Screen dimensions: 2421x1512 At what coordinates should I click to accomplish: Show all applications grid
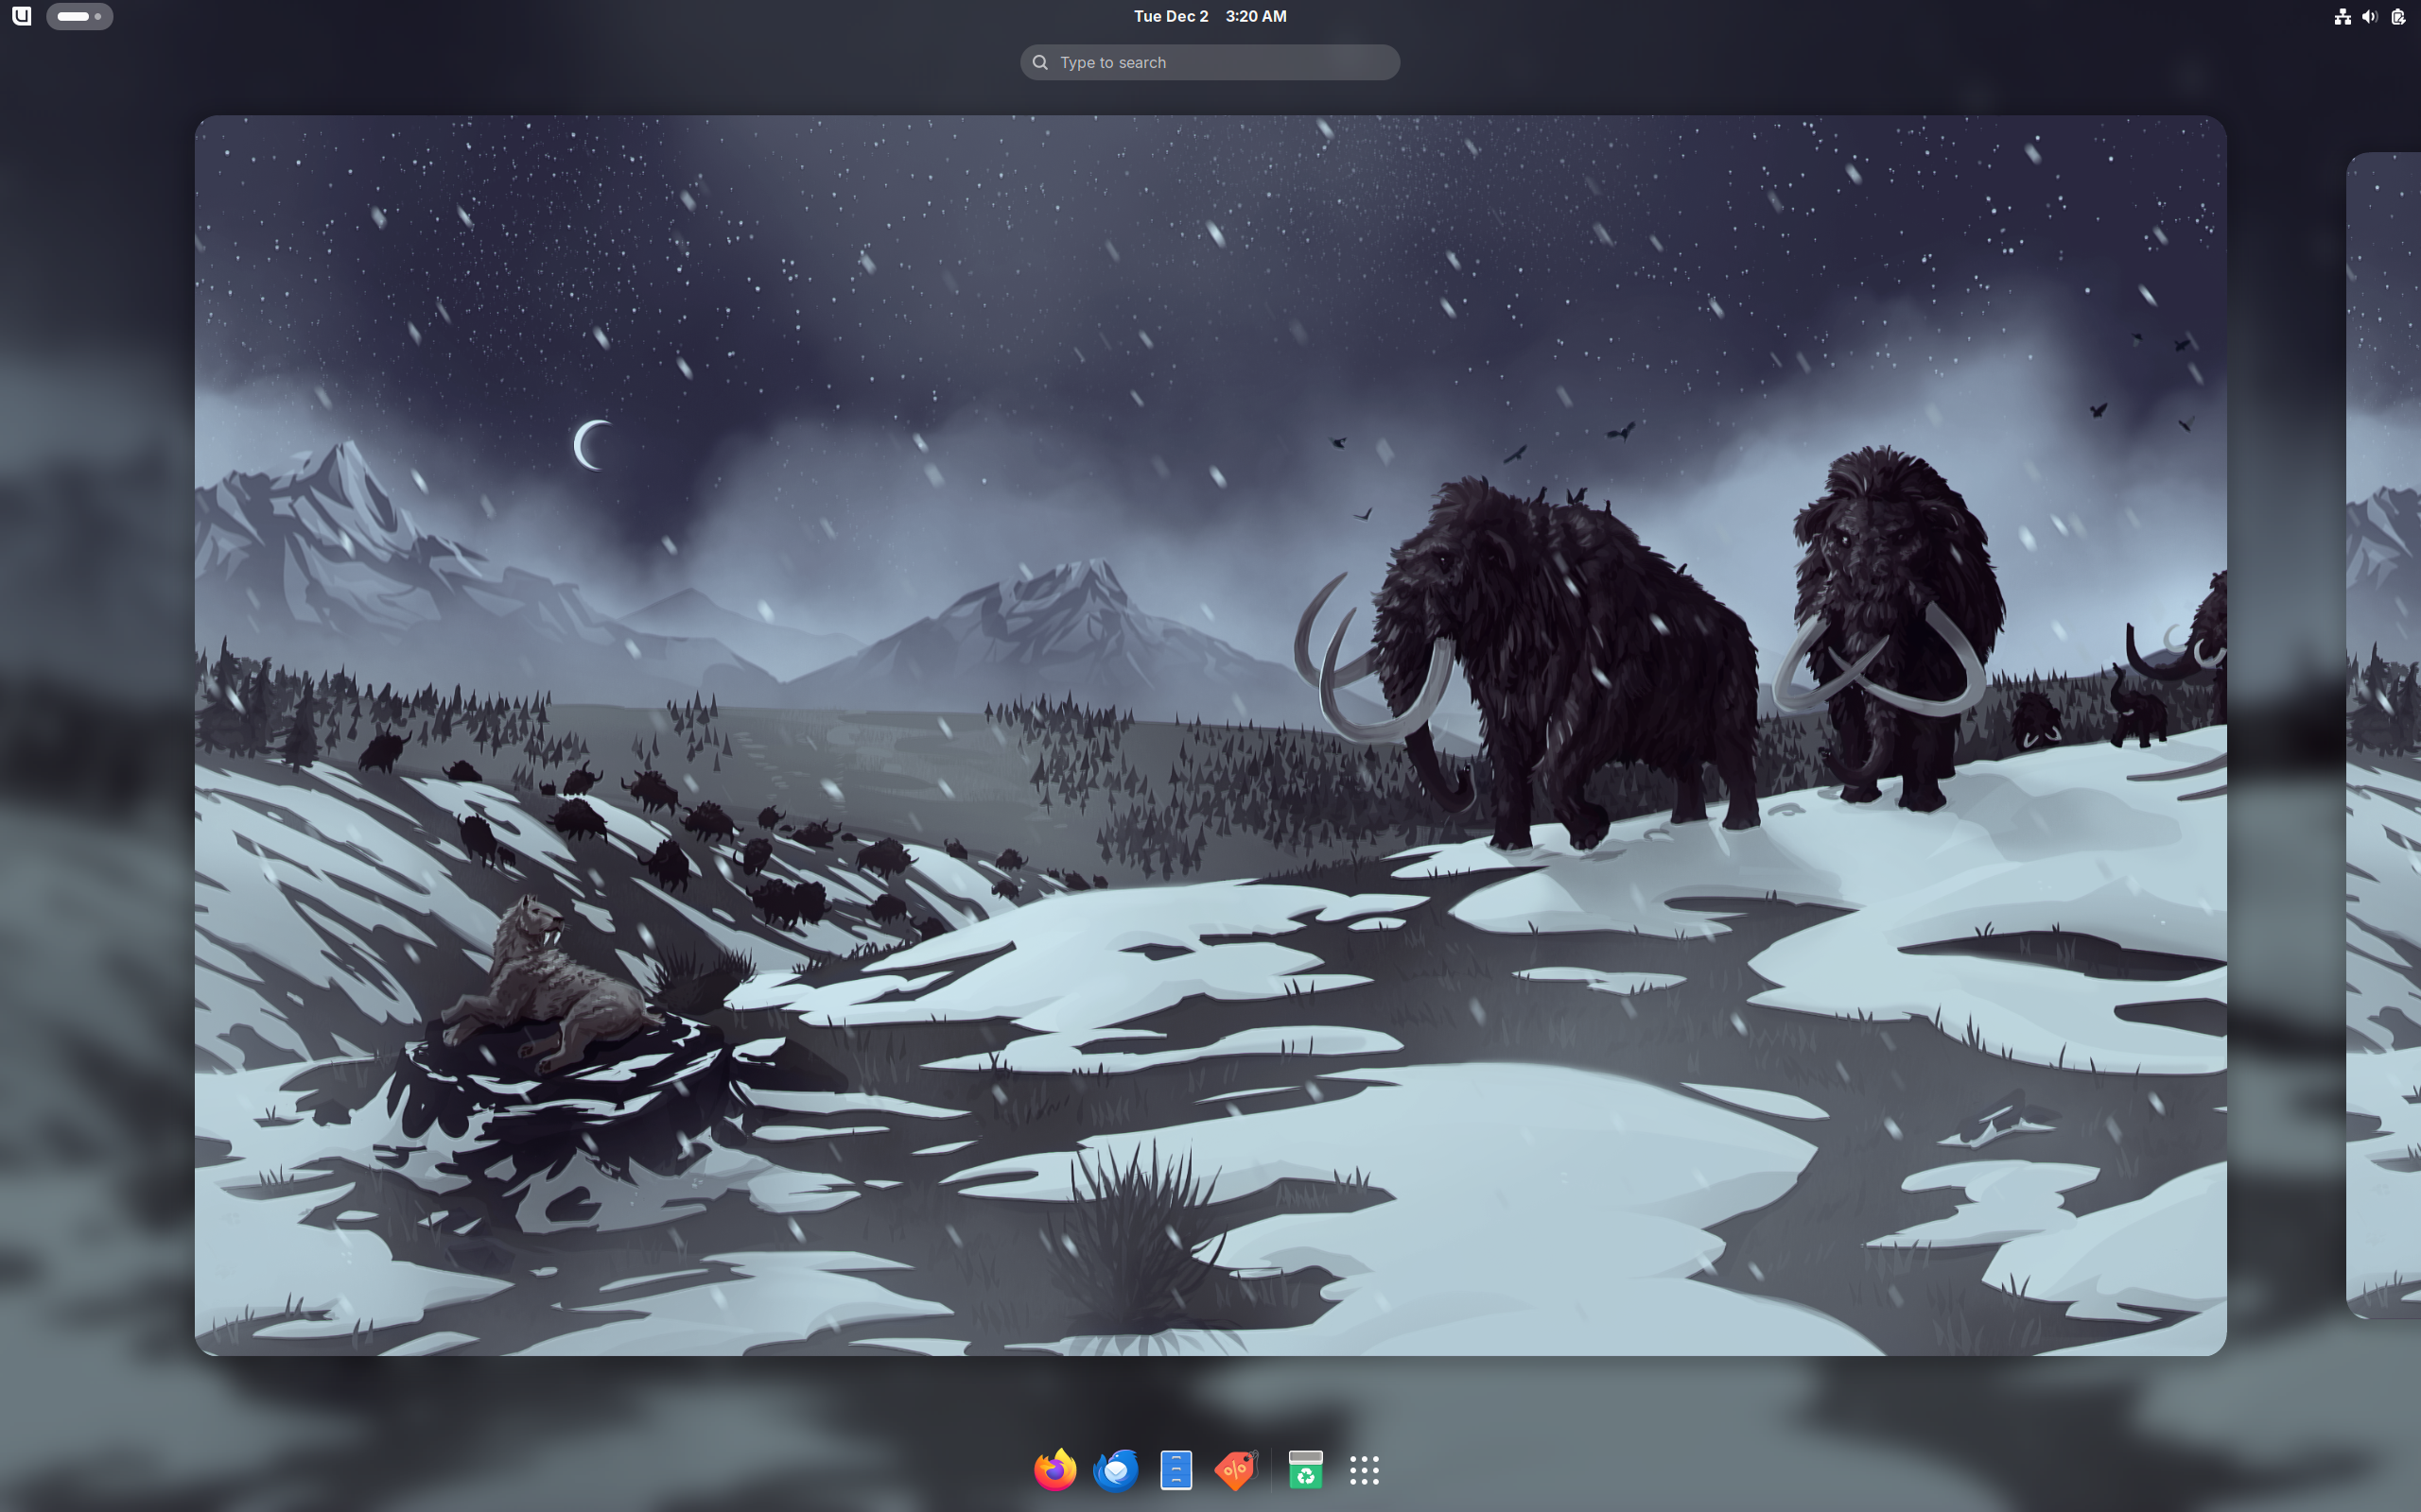click(1365, 1469)
